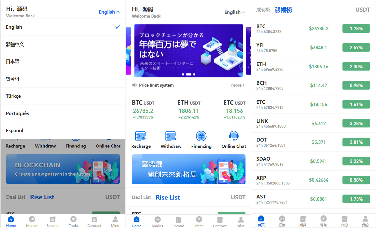Screen dimensions: 379x228
Task: Open more announcements via the more chevron
Action: click(238, 85)
